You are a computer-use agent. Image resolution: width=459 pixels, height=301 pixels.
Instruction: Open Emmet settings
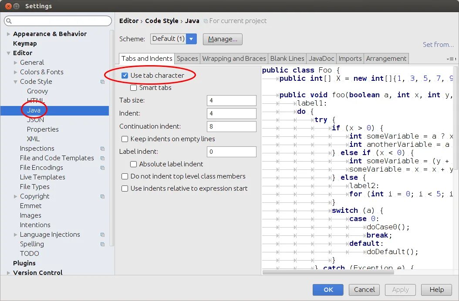coord(31,206)
